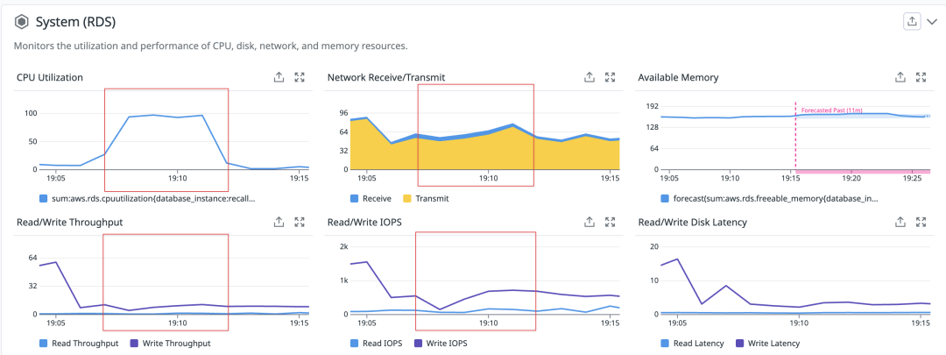
Task: Share the Available Memory graph
Action: 900,77
